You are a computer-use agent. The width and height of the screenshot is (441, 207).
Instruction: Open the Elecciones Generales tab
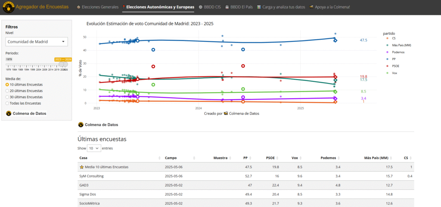tap(96, 7)
